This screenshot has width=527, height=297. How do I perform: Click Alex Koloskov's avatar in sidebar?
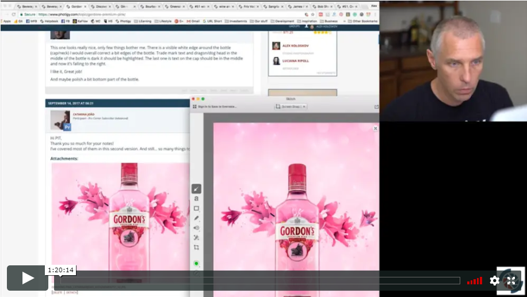pyautogui.click(x=276, y=45)
